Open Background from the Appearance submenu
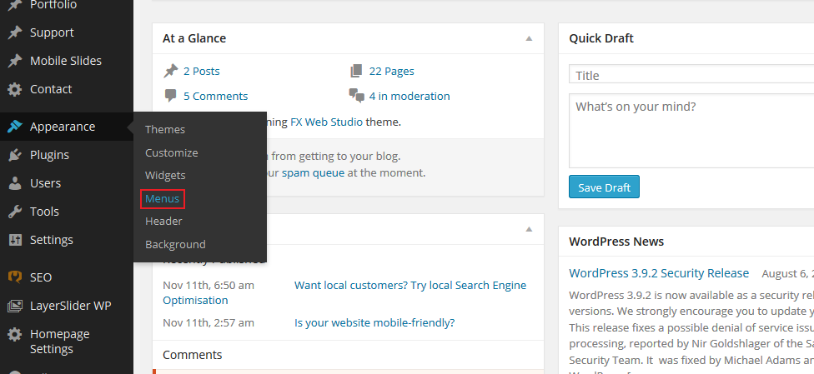The width and height of the screenshot is (814, 374). (x=175, y=244)
